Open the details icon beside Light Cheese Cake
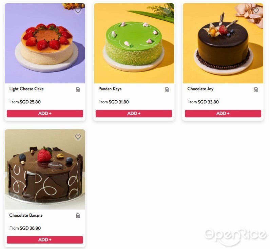The height and width of the screenshot is (249, 270). 78,89
